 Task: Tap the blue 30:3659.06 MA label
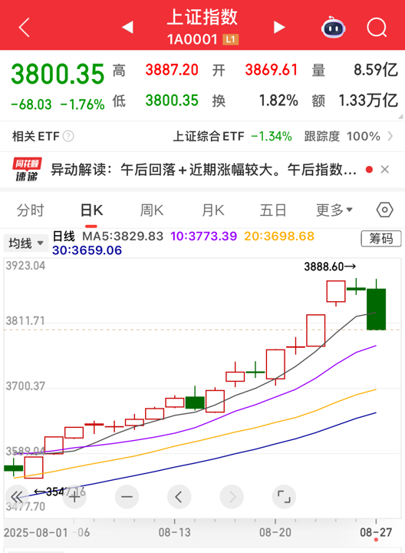tap(87, 250)
